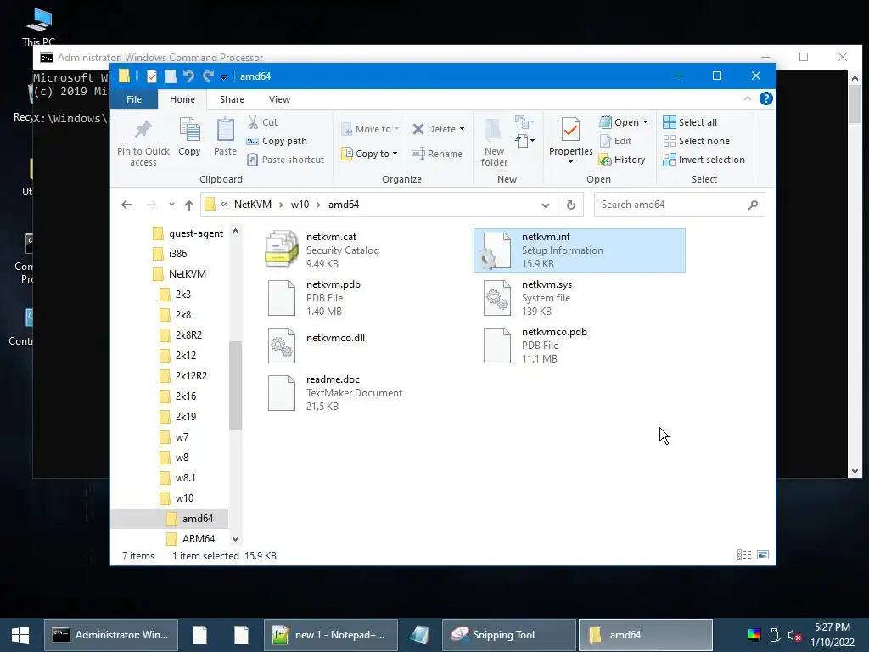Switch to the Home ribbon tab

click(182, 99)
